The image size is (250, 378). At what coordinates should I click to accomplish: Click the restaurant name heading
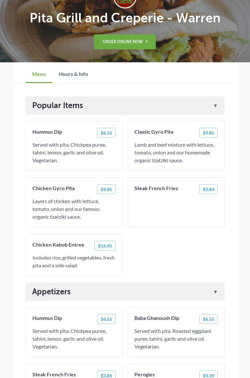pos(125,18)
